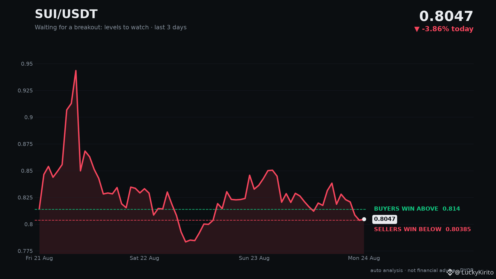Click the '-3.86% today' change label
Screen dimensions: 496x279
click(x=448, y=29)
